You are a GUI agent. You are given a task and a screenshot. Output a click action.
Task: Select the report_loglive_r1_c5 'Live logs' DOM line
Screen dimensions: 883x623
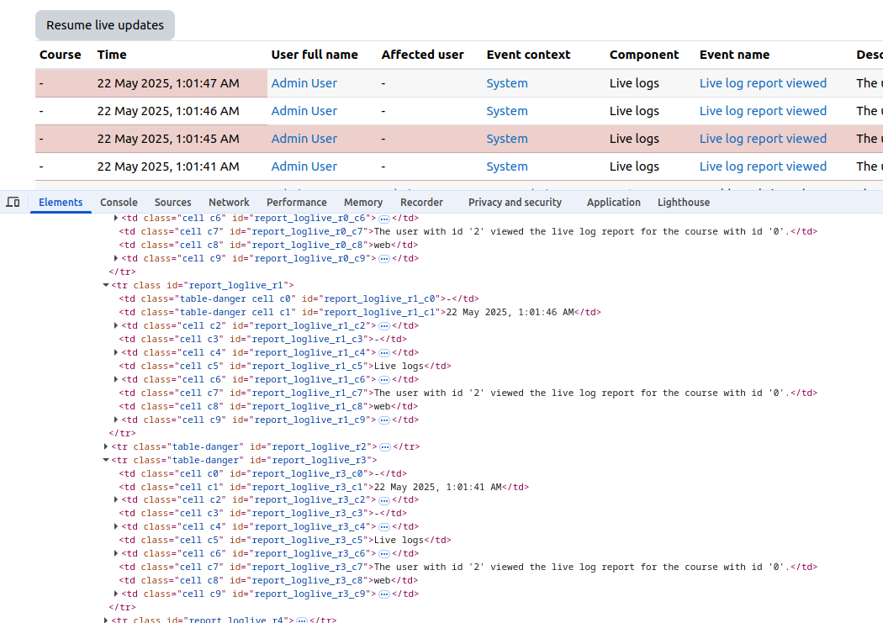pos(285,367)
